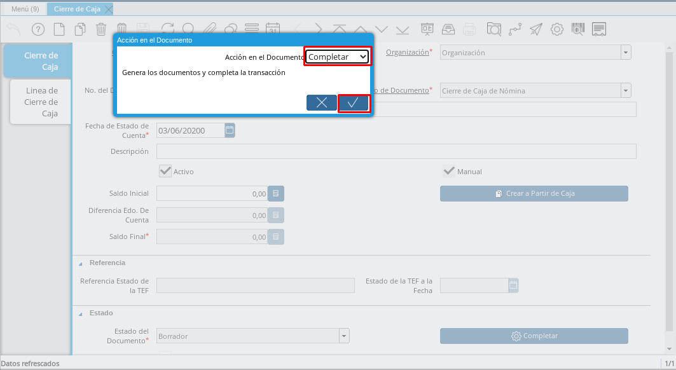This screenshot has height=370, width=676.
Task: Click the scrollbar up arrow
Action: tap(669, 48)
